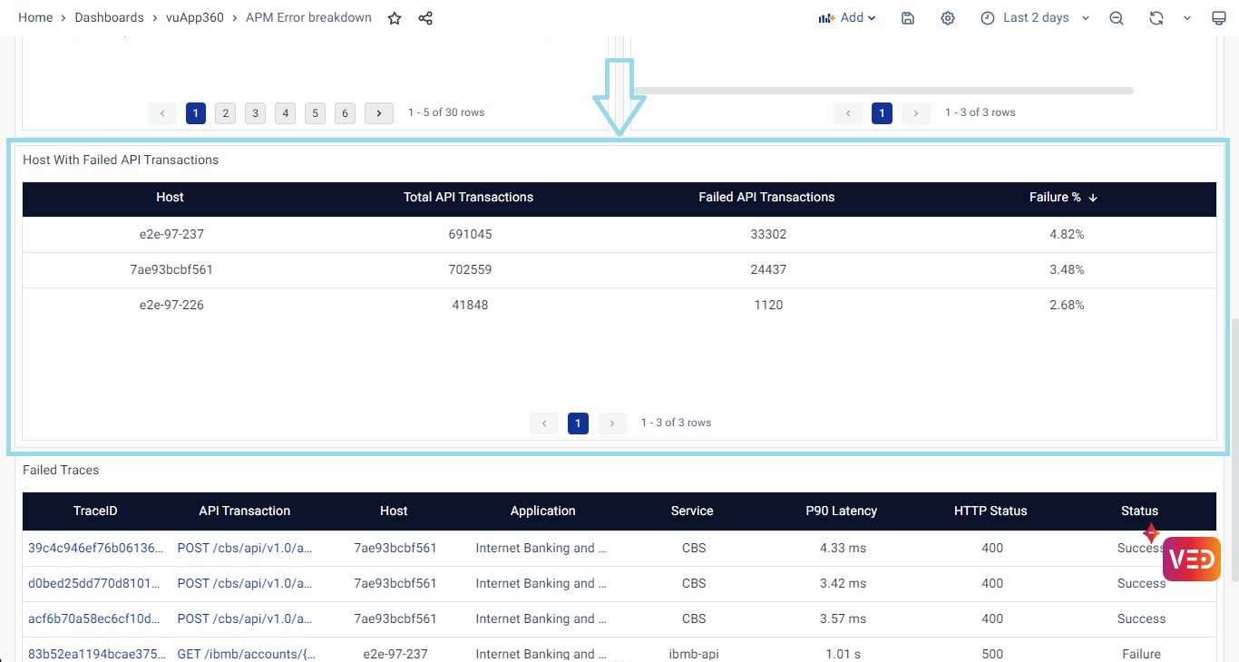Refresh the dashboard
The height and width of the screenshot is (662, 1239).
[1156, 18]
